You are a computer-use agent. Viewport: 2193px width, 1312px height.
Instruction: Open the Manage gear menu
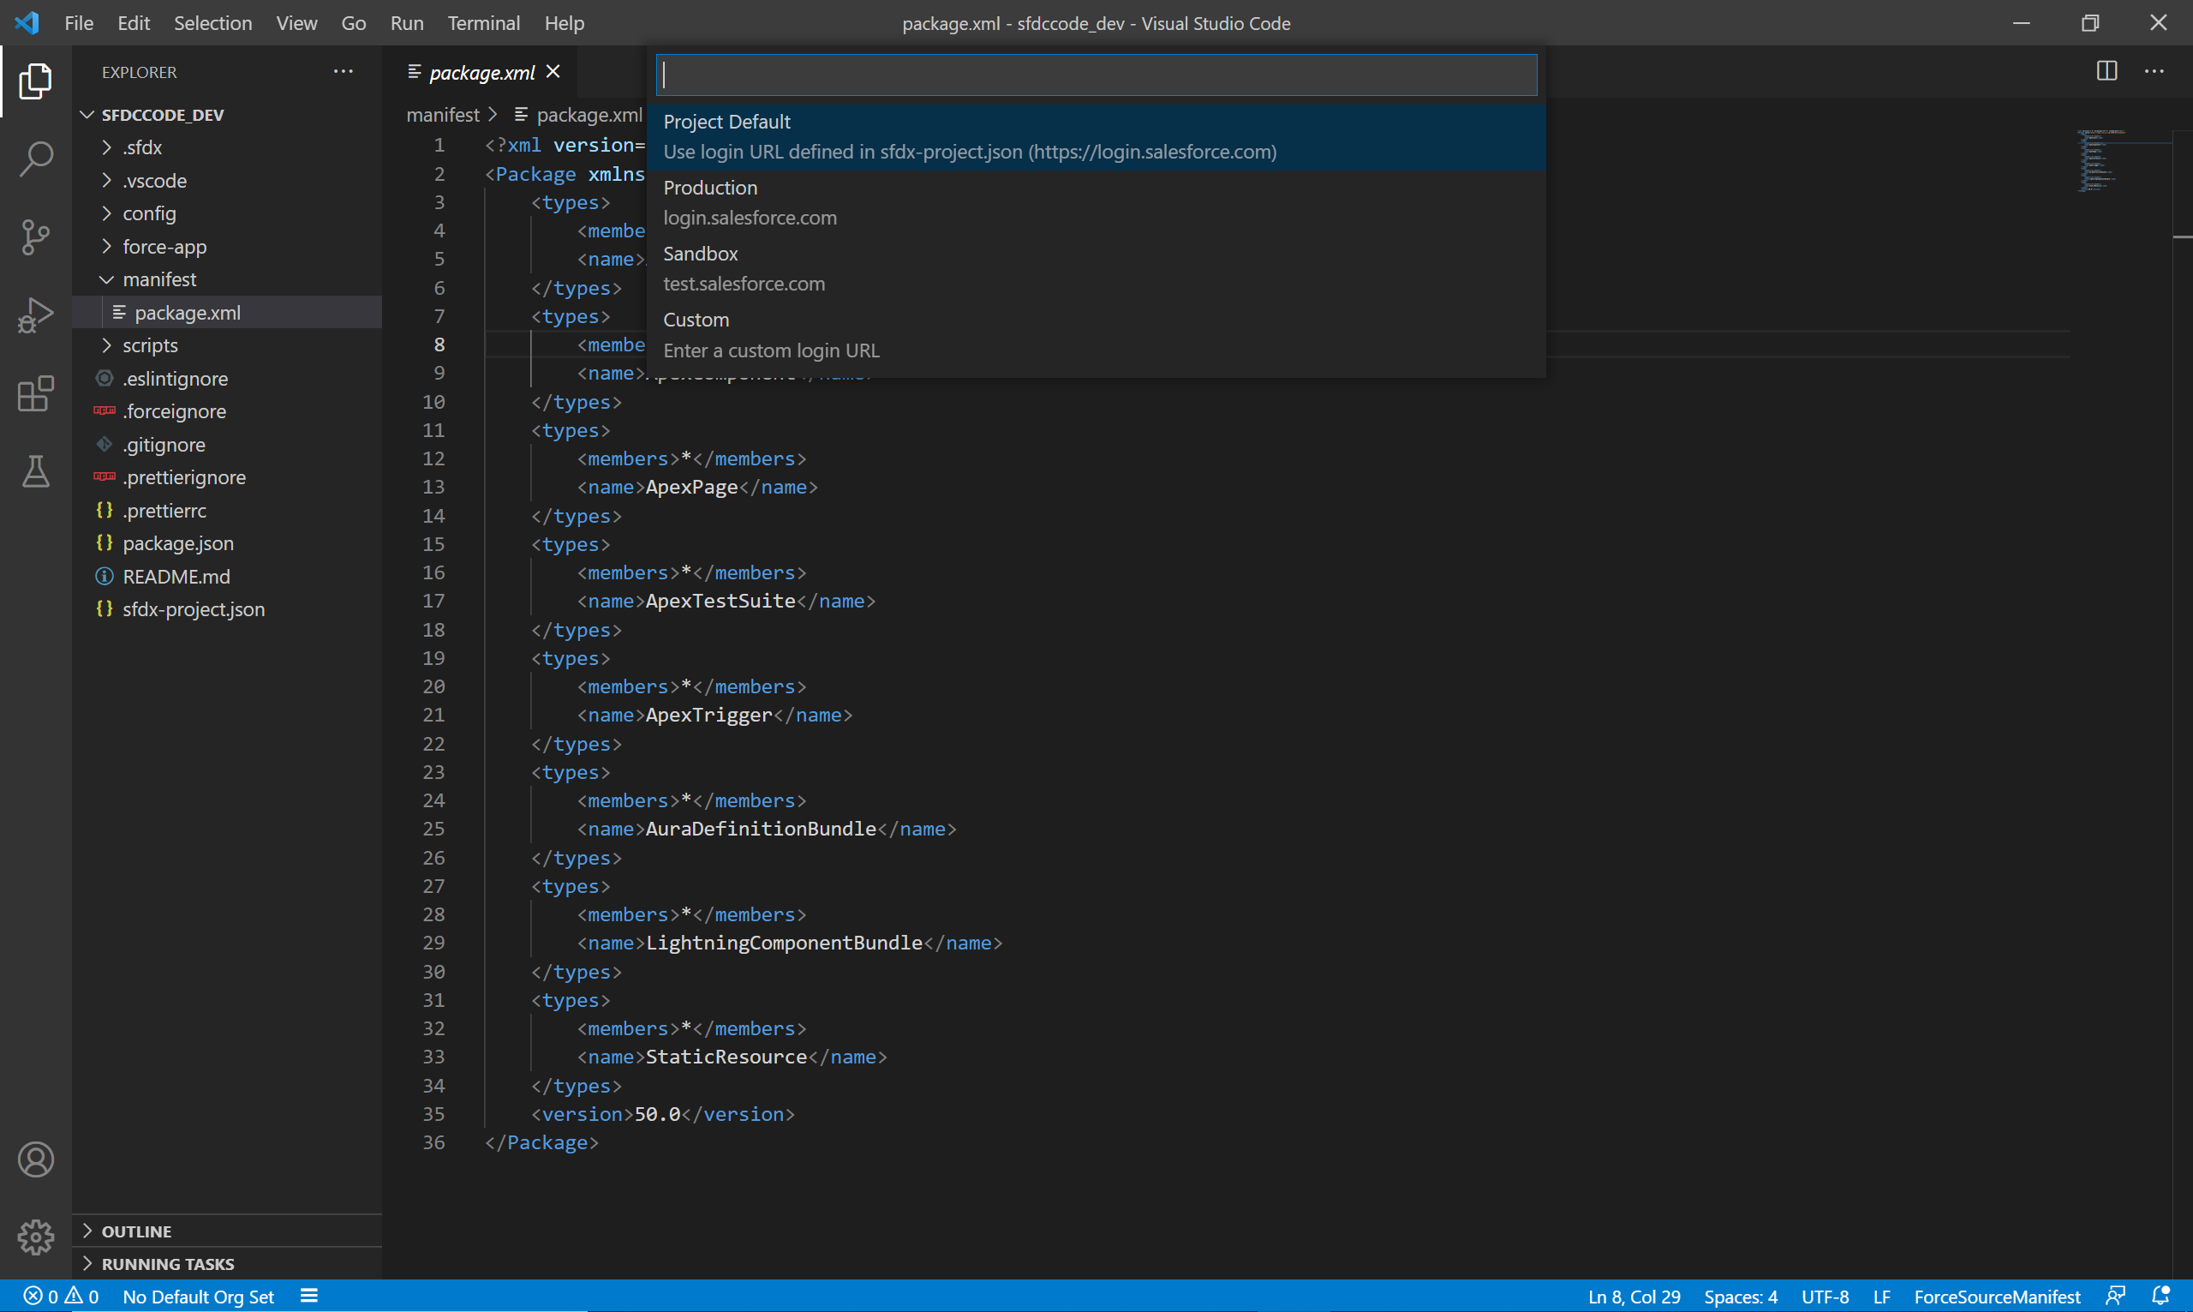coord(35,1237)
